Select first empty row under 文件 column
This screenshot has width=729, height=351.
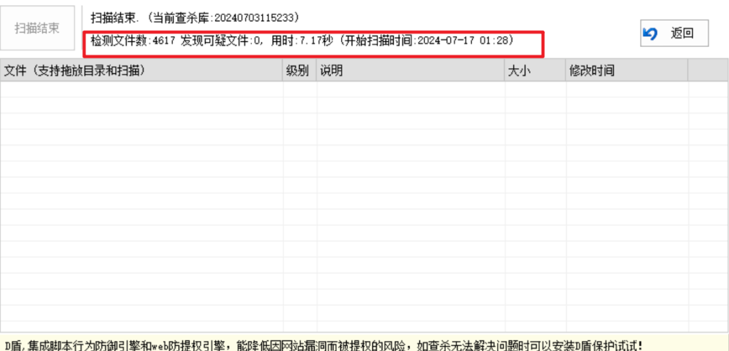tap(141, 88)
